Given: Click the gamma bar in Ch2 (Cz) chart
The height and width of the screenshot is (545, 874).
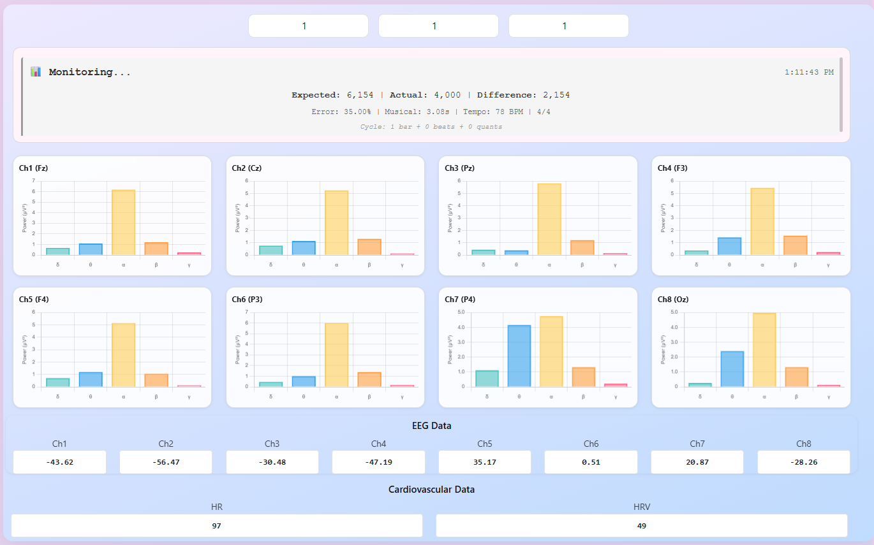Looking at the screenshot, I should 401,255.
